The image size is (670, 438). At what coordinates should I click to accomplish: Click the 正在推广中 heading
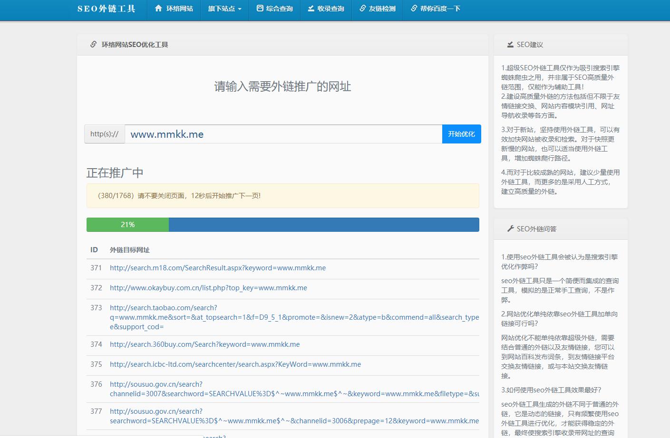tap(115, 172)
